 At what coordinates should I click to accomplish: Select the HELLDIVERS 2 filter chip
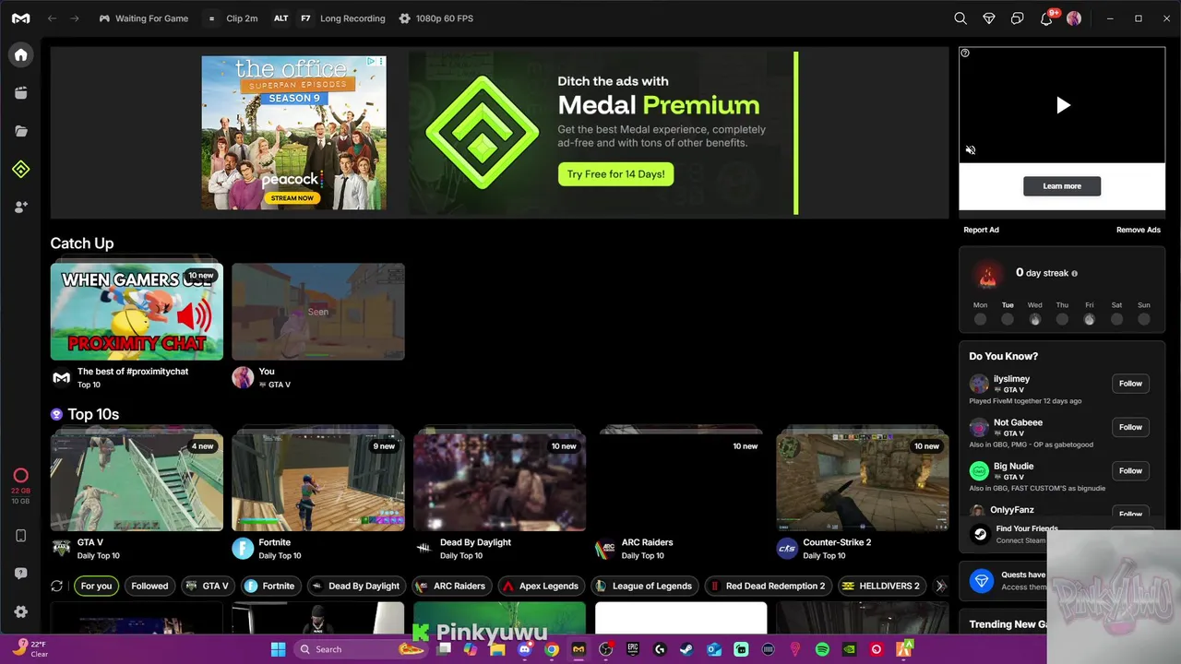pos(881,586)
